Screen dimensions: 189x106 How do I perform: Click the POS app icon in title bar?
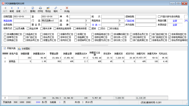pyautogui.click(x=3, y=3)
